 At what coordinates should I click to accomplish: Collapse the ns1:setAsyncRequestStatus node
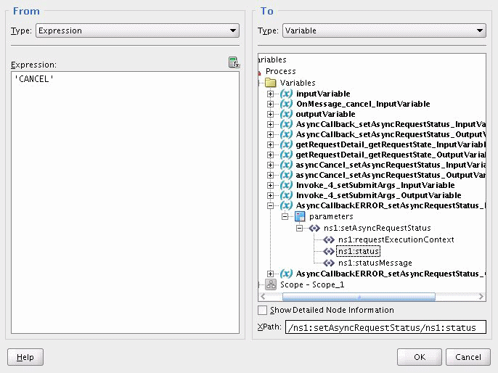300,228
